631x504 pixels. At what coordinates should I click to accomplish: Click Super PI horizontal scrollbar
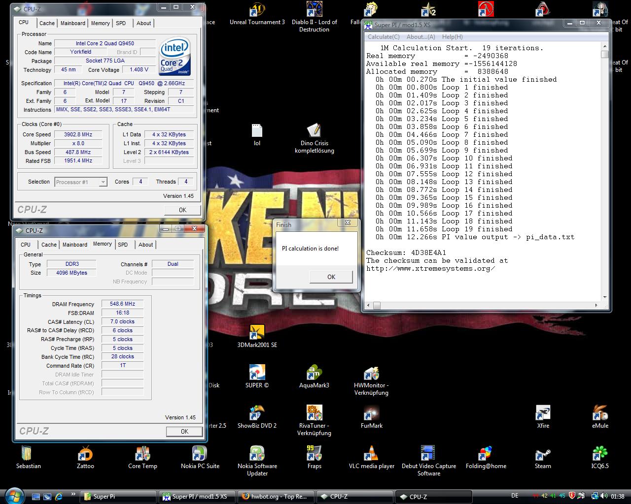click(483, 306)
